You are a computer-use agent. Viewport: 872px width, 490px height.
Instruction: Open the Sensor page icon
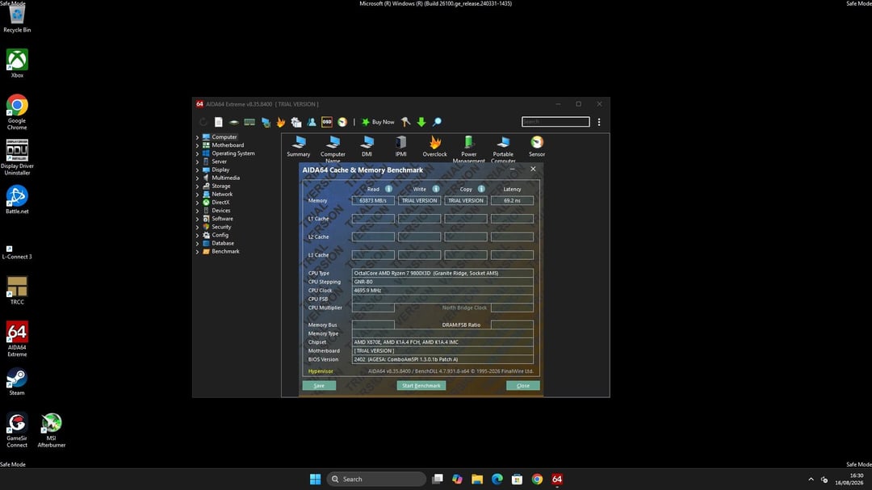[537, 146]
